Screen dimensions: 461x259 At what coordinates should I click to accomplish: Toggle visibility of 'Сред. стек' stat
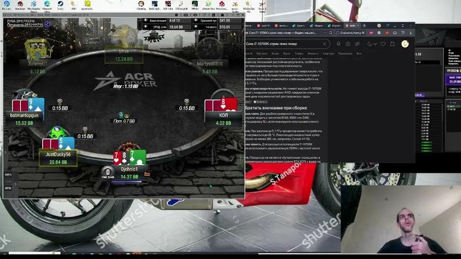(145, 27)
